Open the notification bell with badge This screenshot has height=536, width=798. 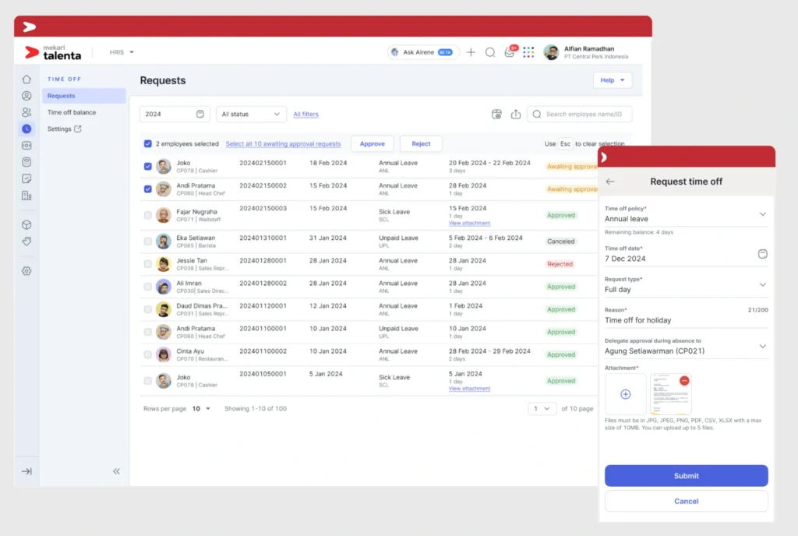point(510,52)
